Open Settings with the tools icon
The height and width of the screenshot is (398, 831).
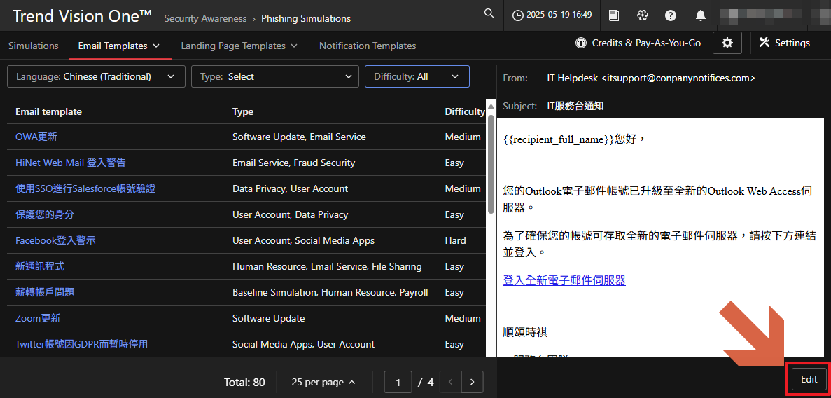(x=784, y=43)
